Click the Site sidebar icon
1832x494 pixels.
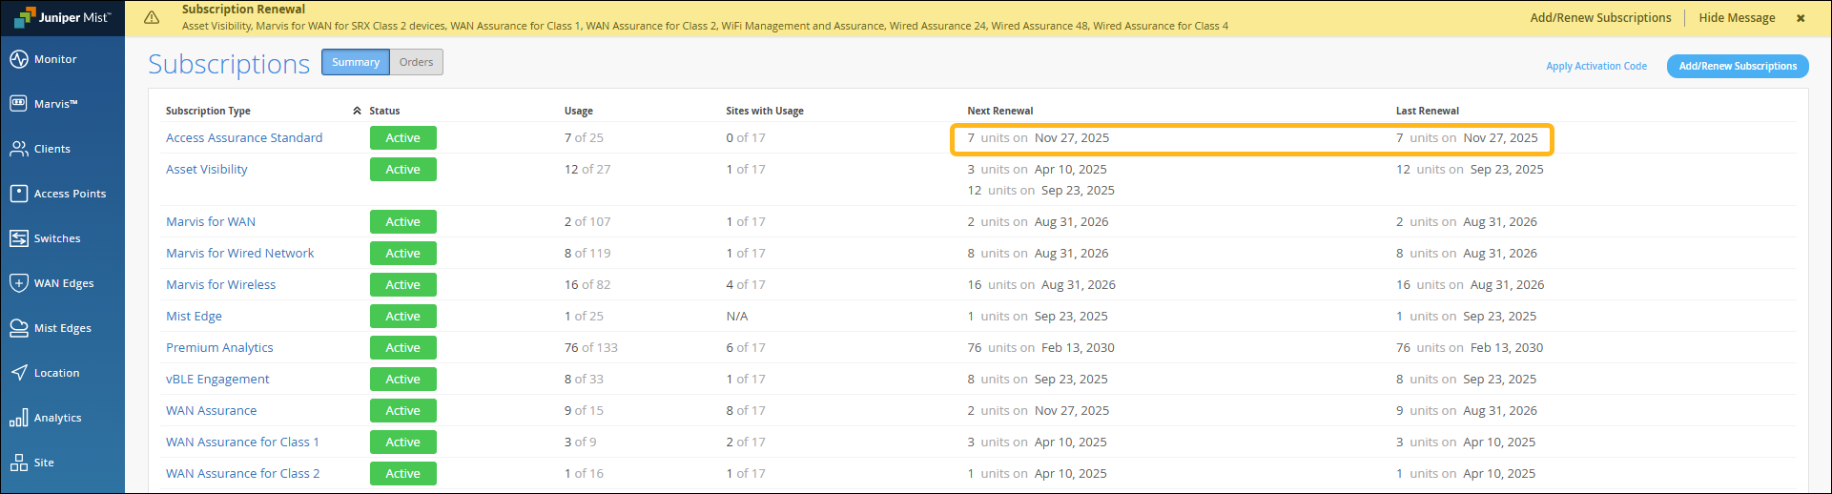pyautogui.click(x=19, y=463)
